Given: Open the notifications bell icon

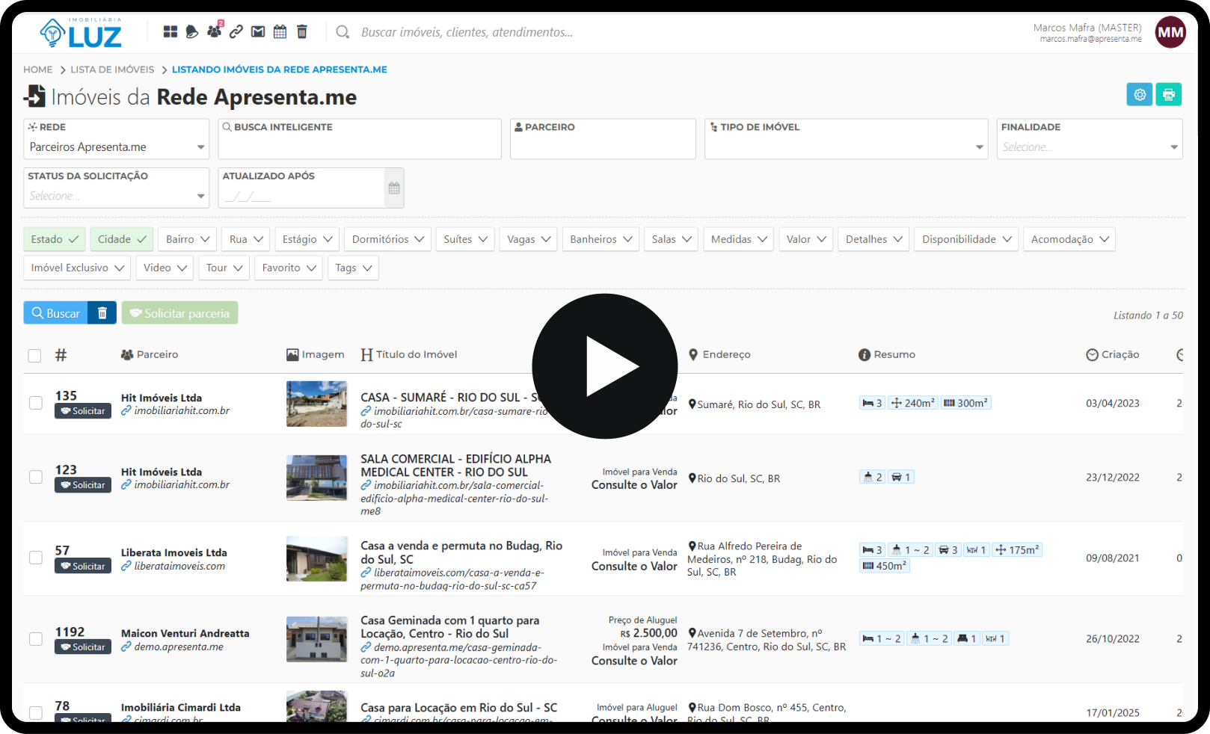Looking at the screenshot, I should 192,31.
